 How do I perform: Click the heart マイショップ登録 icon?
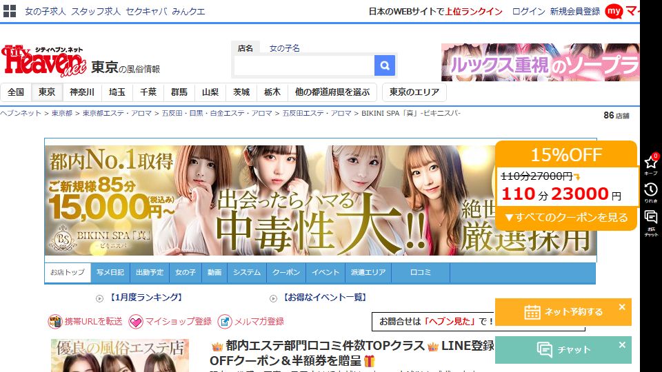(x=136, y=322)
